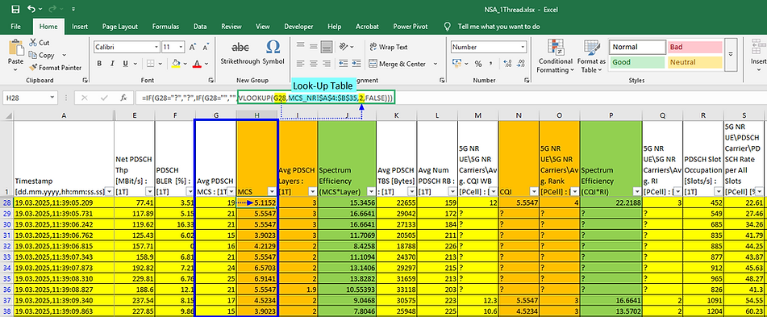Toggle Merge & Center
The width and height of the screenshot is (767, 317).
point(397,64)
